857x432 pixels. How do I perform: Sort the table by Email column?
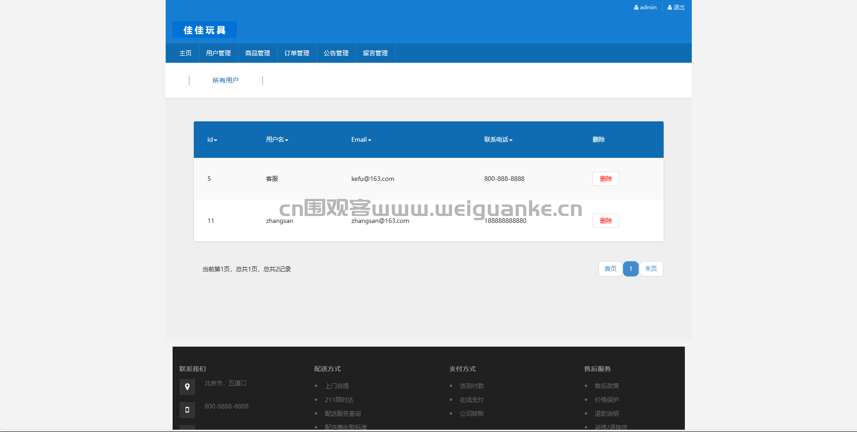click(x=361, y=139)
